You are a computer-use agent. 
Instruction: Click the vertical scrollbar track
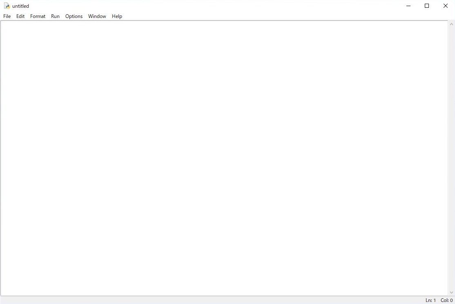click(451, 158)
